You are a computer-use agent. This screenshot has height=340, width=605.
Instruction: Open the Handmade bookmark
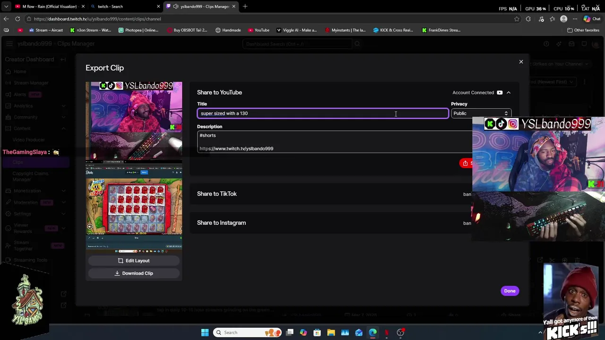(228, 30)
